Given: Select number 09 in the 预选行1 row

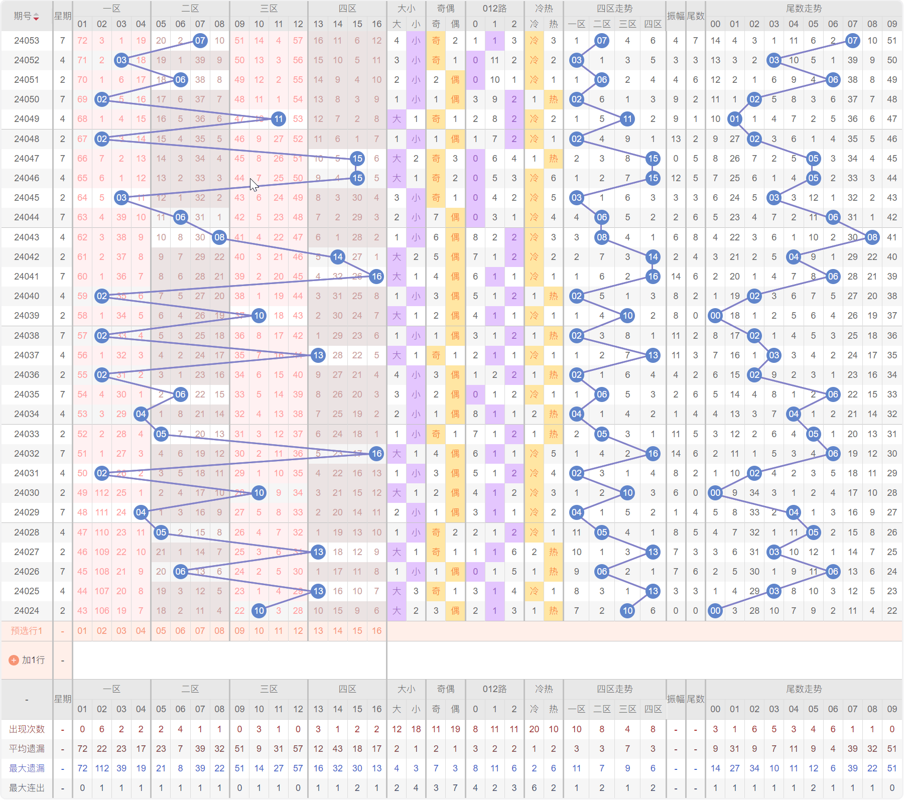Looking at the screenshot, I should point(239,631).
